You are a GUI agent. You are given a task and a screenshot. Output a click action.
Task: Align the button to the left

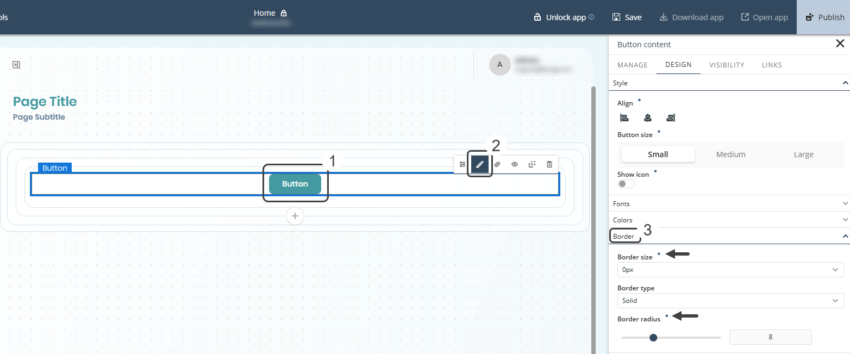tap(624, 118)
